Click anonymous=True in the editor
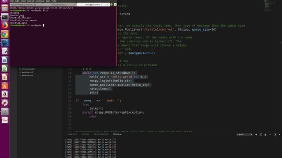The height and width of the screenshot is (158, 282). click(x=141, y=53)
